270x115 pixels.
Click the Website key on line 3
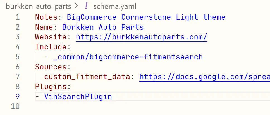click(x=51, y=37)
